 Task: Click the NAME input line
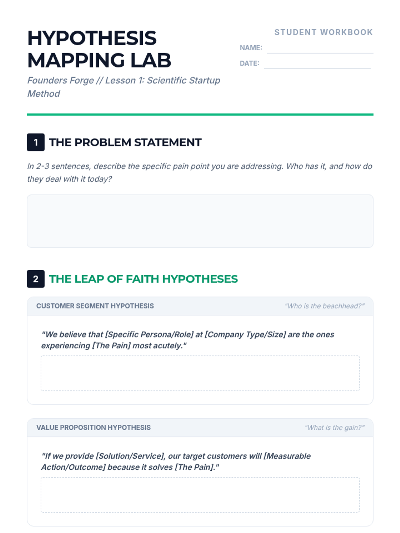click(320, 48)
